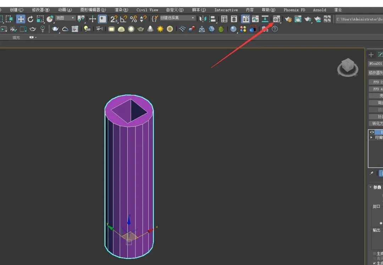Click the cloud icon in second toolbar

click(65, 29)
